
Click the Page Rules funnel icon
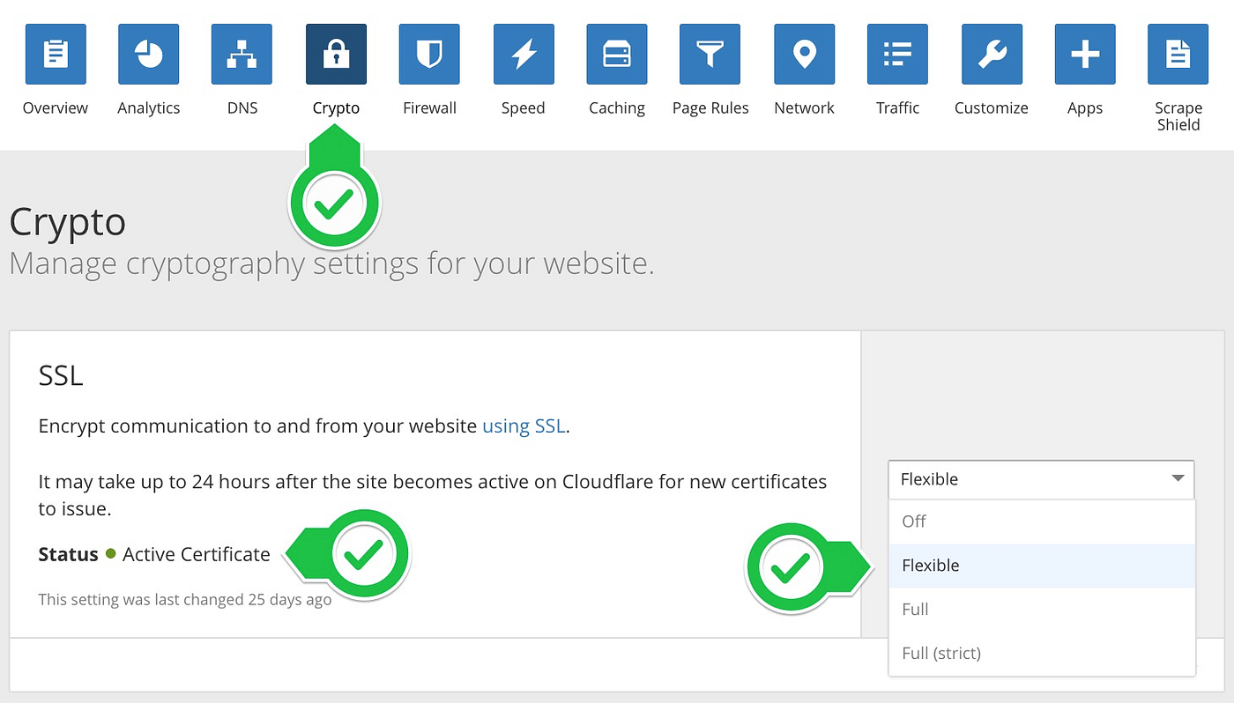click(710, 54)
